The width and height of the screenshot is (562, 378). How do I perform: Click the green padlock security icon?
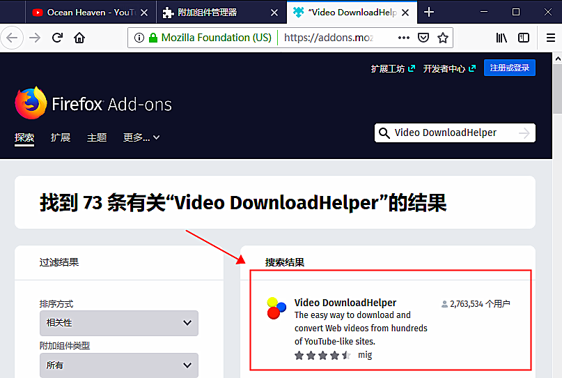coord(153,38)
